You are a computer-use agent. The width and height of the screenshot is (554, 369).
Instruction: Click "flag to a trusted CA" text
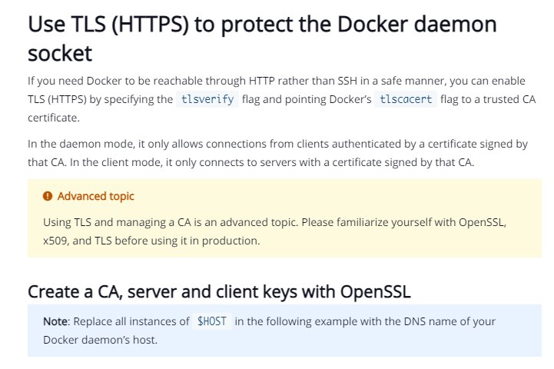[488, 99]
